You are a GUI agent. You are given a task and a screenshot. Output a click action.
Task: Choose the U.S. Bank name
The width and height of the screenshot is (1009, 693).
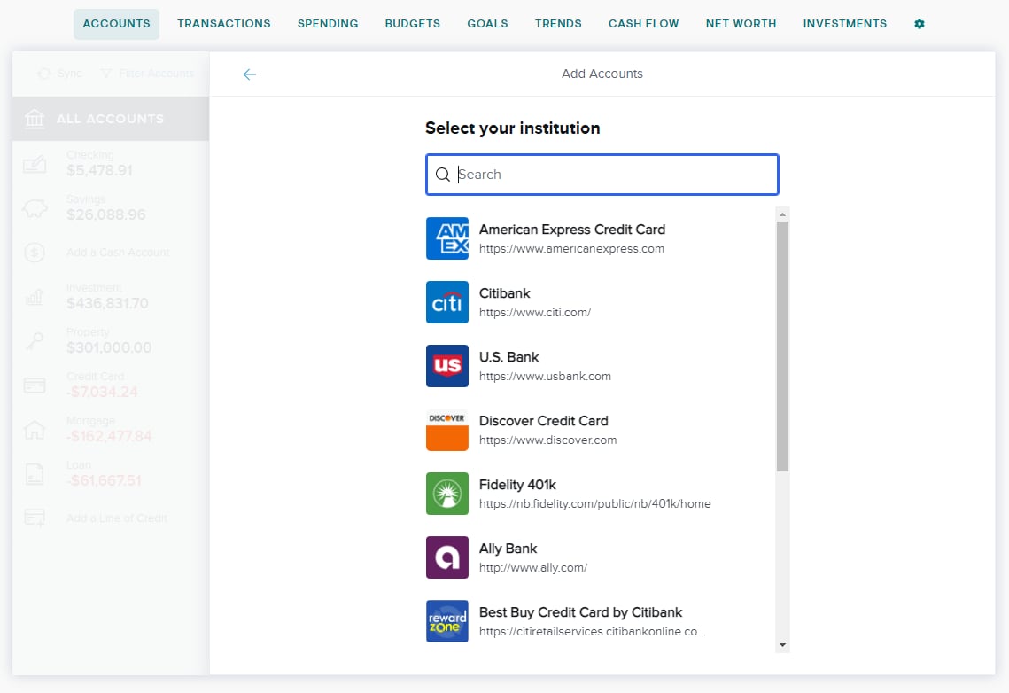point(509,357)
